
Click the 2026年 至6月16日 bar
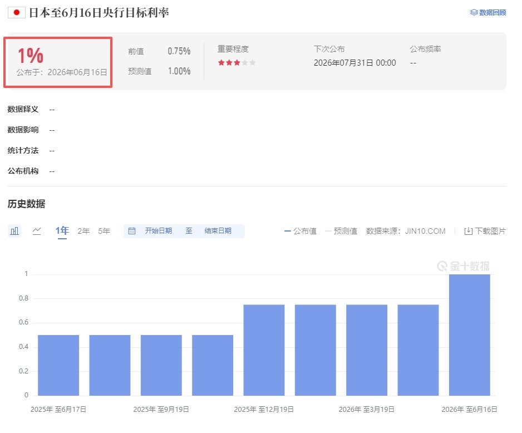[x=469, y=335]
